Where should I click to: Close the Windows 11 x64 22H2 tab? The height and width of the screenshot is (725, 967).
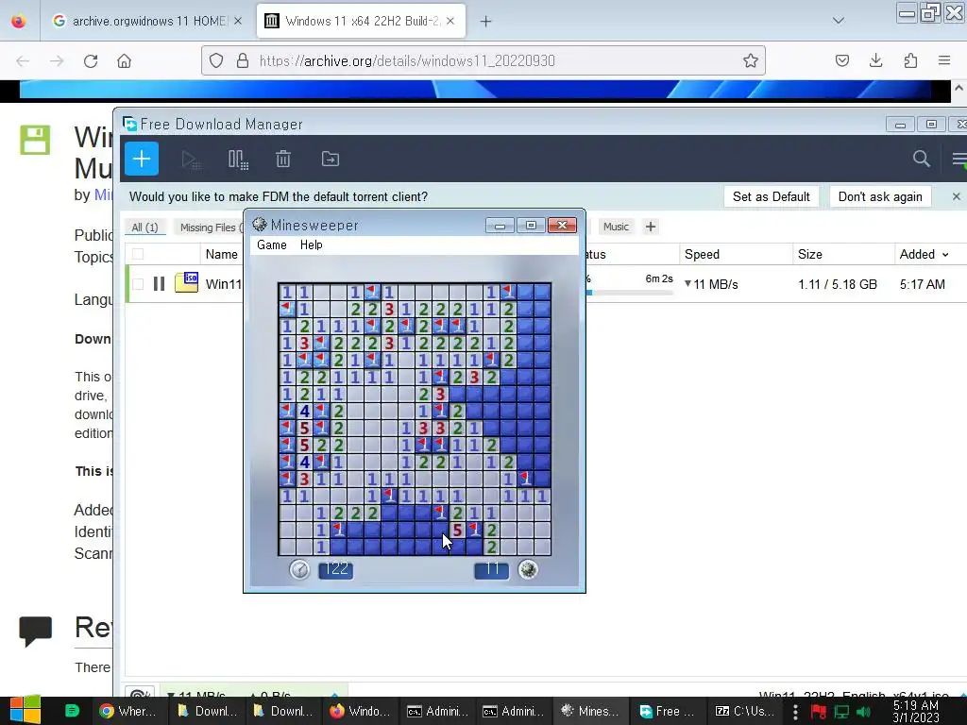pyautogui.click(x=450, y=21)
